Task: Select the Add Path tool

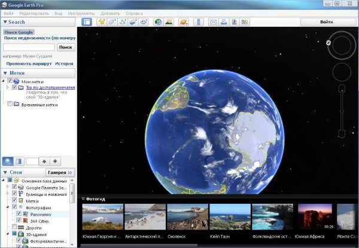Action: 123,22
